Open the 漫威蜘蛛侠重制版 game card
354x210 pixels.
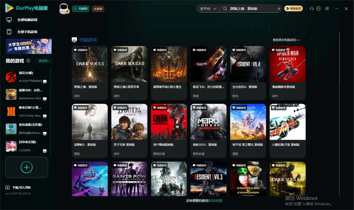[287, 73]
